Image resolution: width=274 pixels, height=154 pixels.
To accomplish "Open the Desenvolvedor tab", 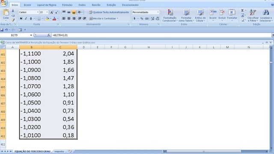I will pos(130,5).
